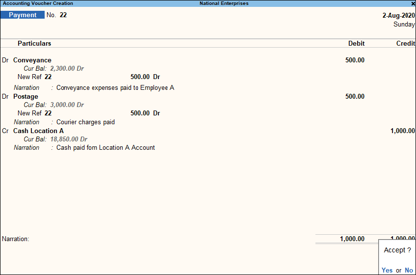
Task: Click the Cr prefix beside Cash Location A
Action: [x=5, y=131]
